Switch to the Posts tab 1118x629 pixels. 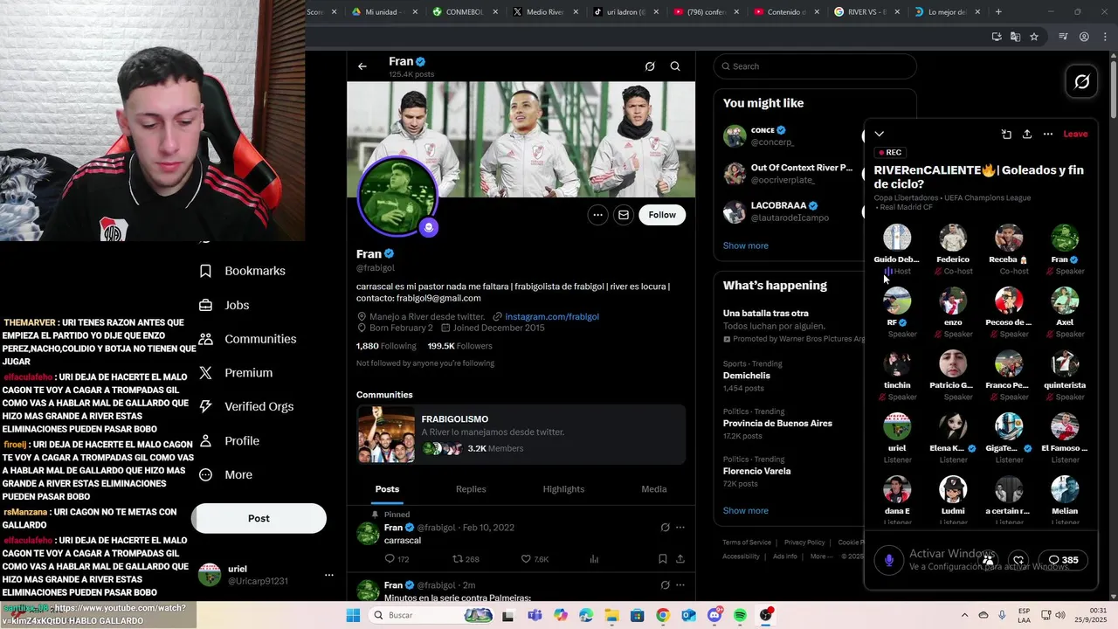(x=387, y=489)
